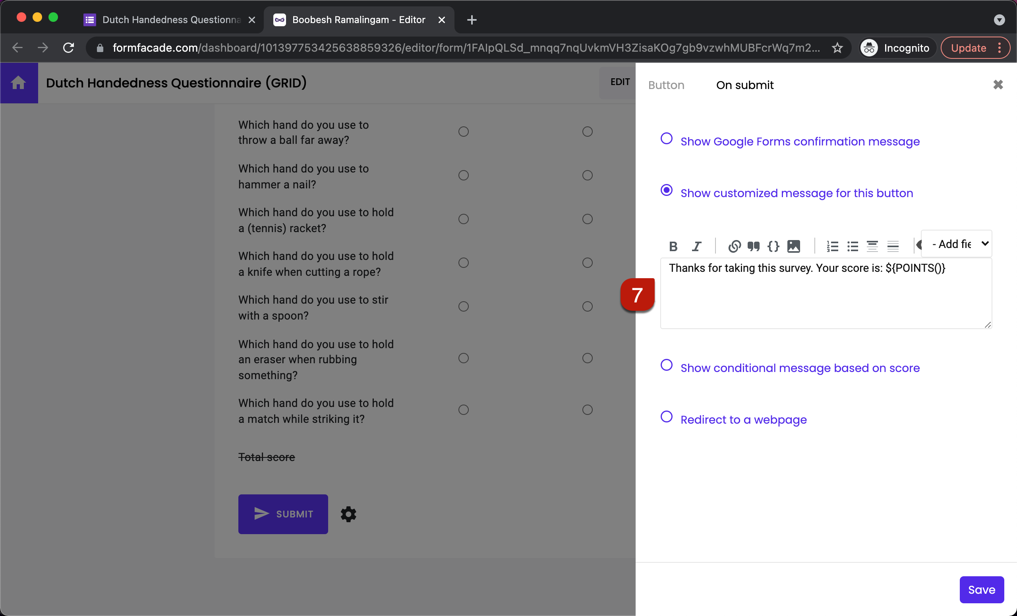Viewport: 1017px width, 616px height.
Task: Go to dashboard via home icon
Action: point(19,83)
